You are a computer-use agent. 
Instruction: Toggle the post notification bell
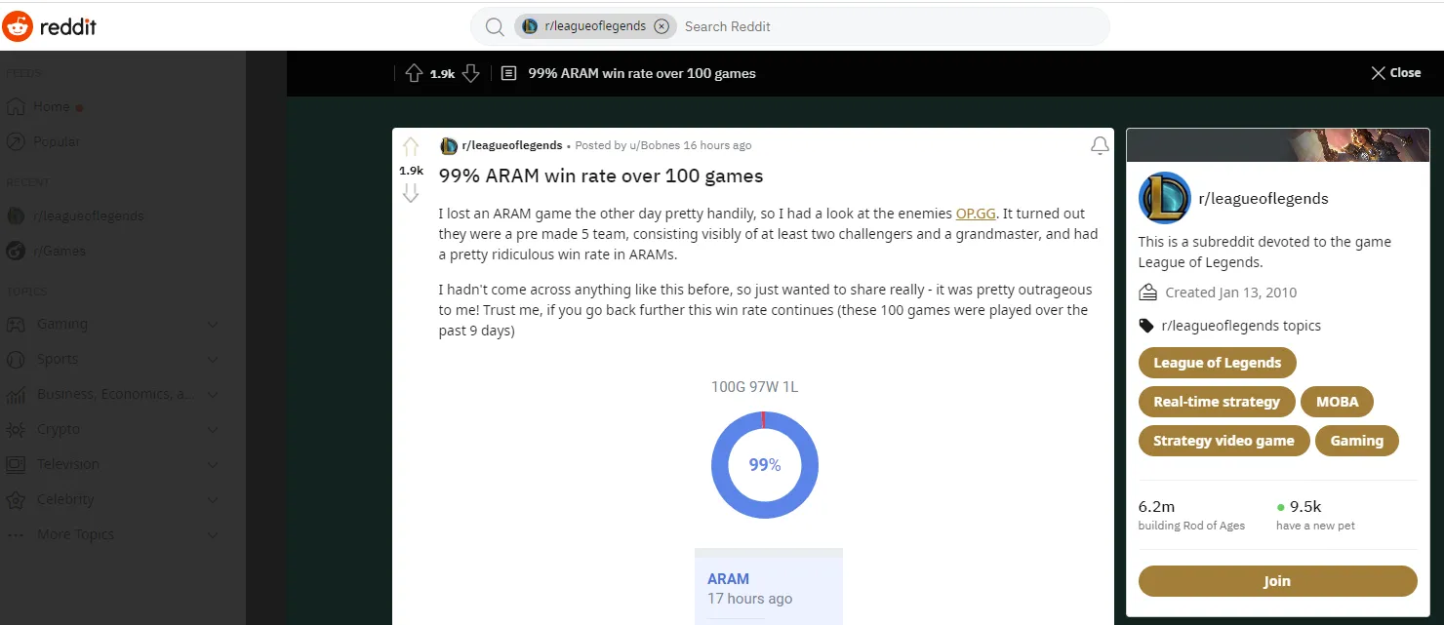(x=1100, y=146)
